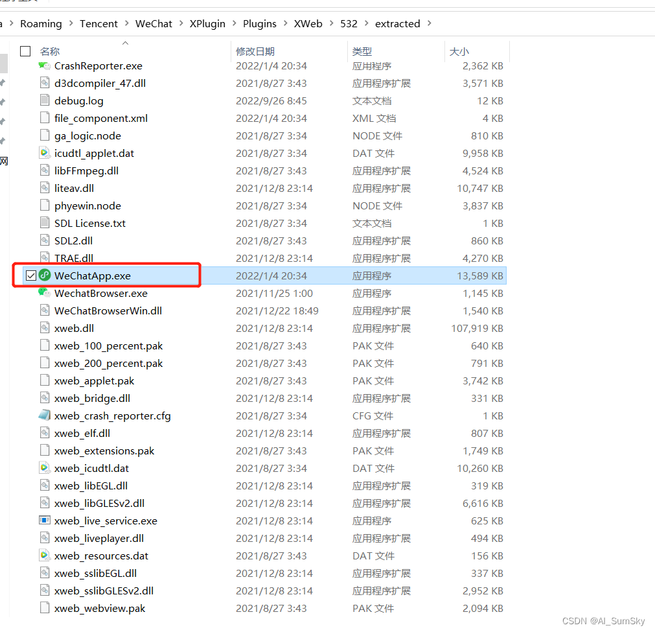Click the file_component.xml file icon
This screenshot has width=655, height=632.
click(44, 118)
